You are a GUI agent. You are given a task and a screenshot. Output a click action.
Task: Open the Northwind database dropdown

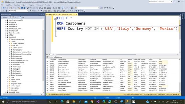(27, 11)
